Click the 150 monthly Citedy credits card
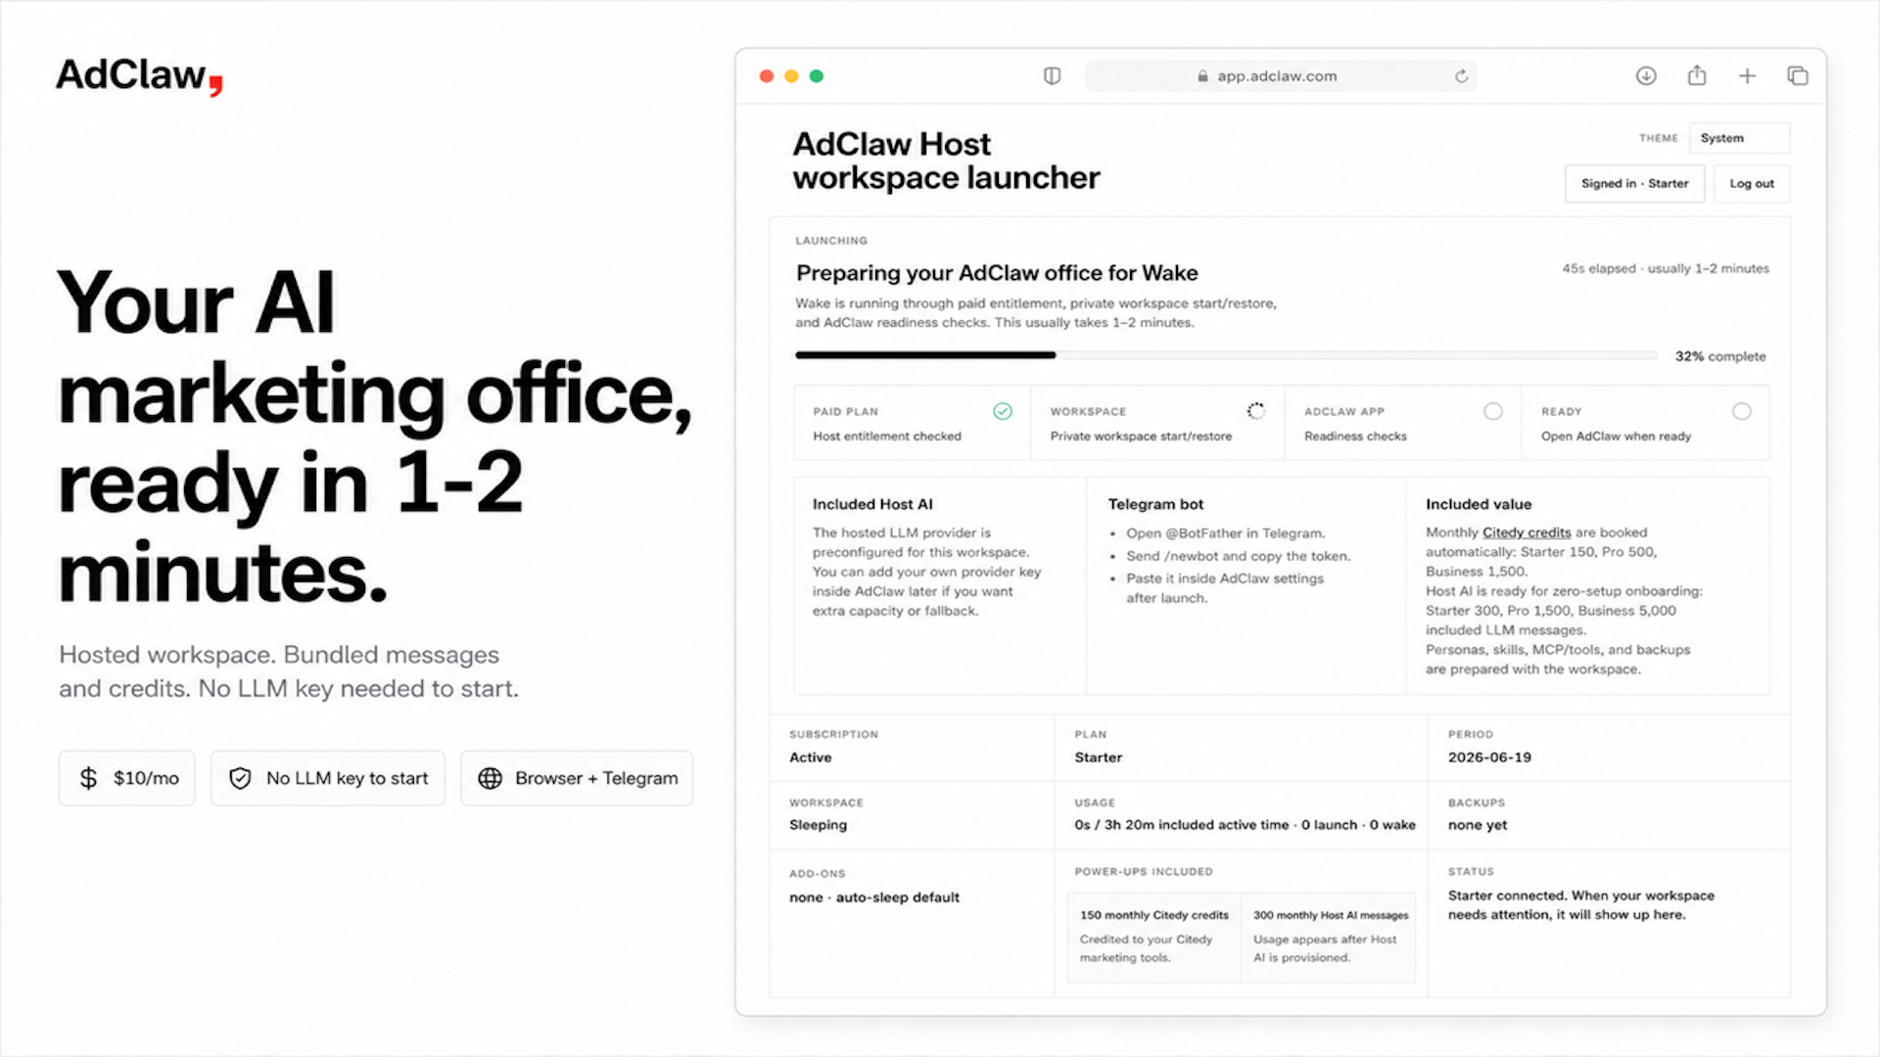The height and width of the screenshot is (1057, 1880). (x=1153, y=937)
